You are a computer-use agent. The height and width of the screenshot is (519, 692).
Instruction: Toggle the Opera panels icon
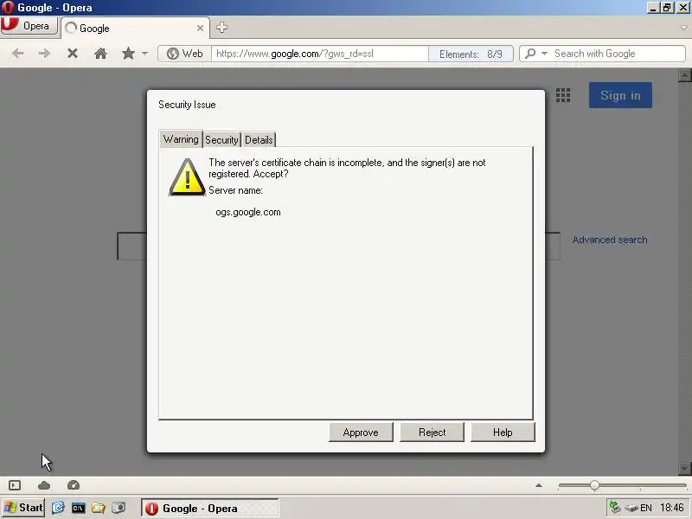click(x=15, y=485)
